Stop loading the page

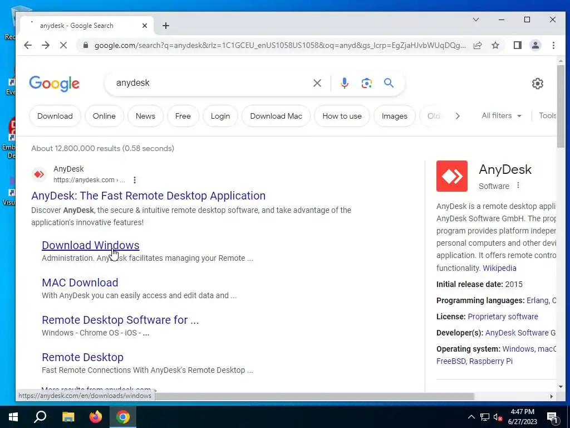pos(63,45)
